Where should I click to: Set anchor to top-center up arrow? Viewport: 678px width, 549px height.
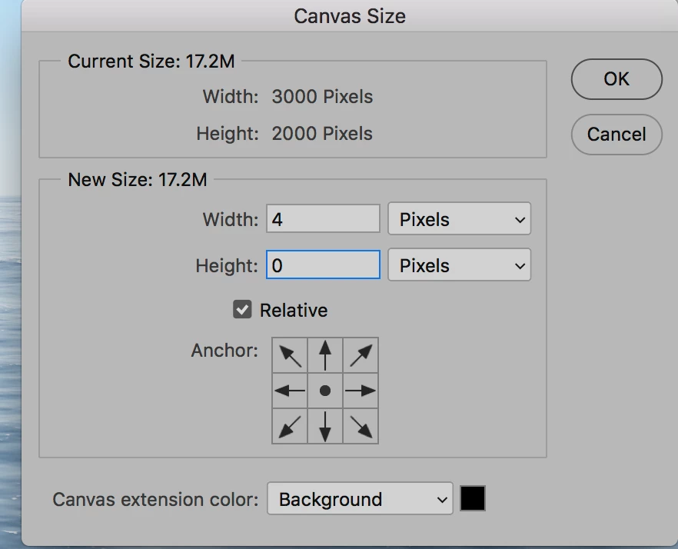pos(325,355)
